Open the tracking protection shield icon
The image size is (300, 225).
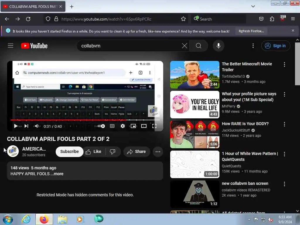point(48,19)
